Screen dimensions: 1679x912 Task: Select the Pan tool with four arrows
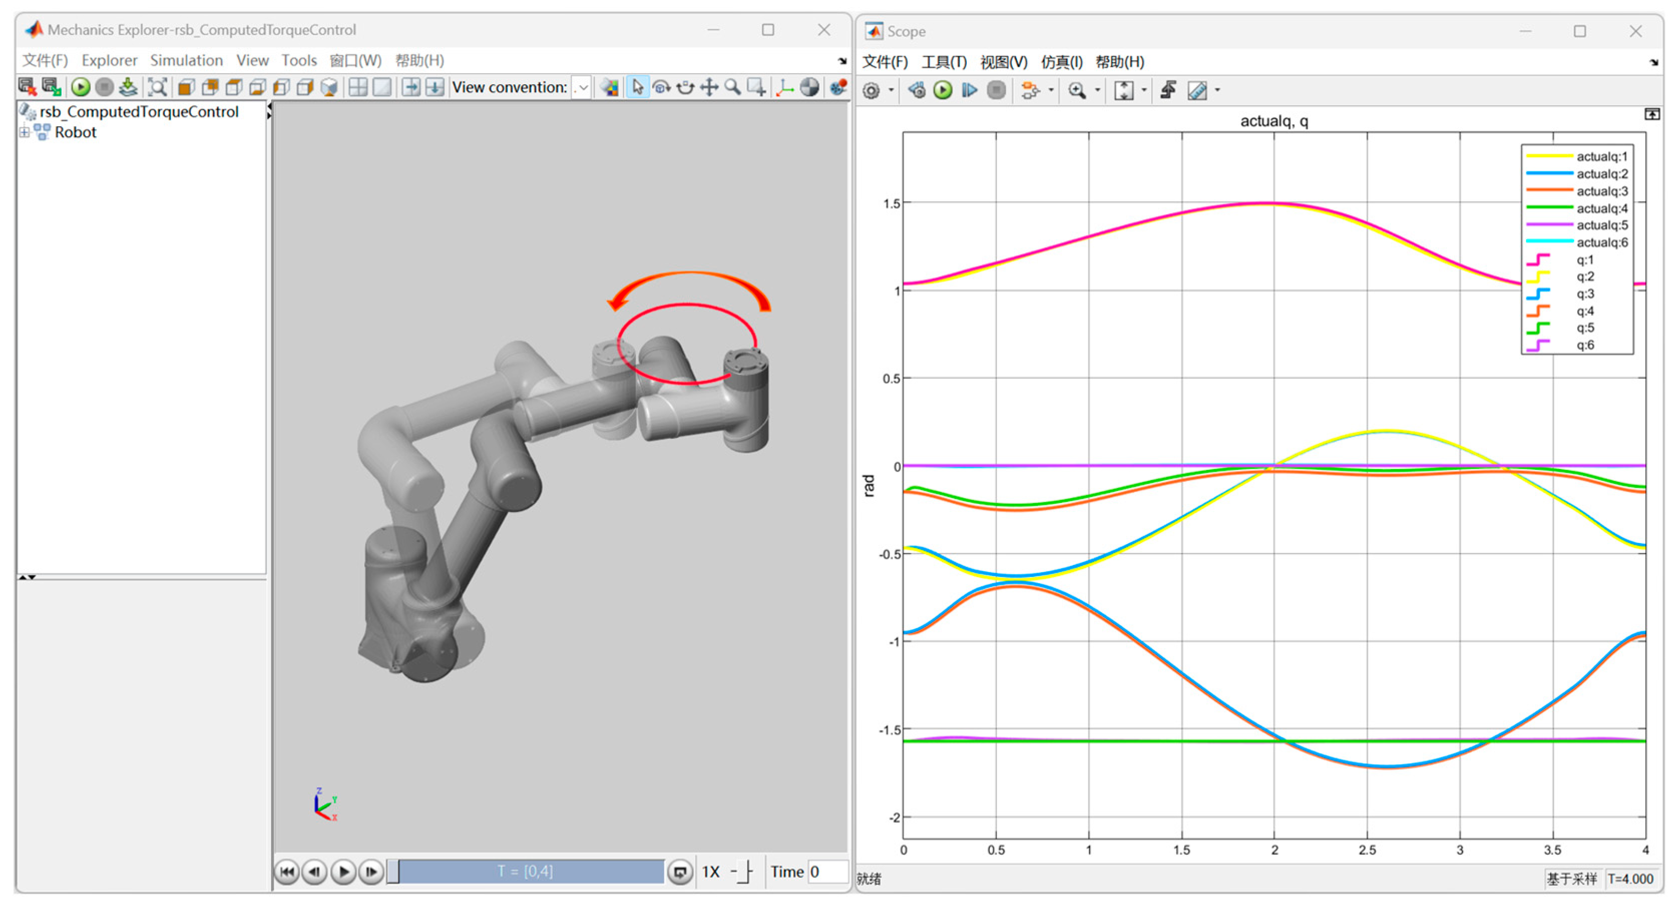point(709,87)
